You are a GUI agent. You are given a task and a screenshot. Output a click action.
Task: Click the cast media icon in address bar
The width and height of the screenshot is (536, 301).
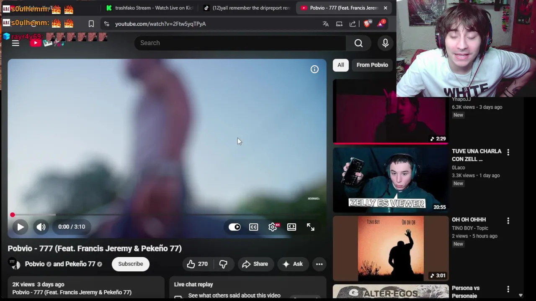tap(339, 24)
